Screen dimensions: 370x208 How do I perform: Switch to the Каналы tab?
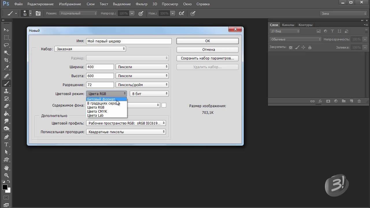(288, 25)
